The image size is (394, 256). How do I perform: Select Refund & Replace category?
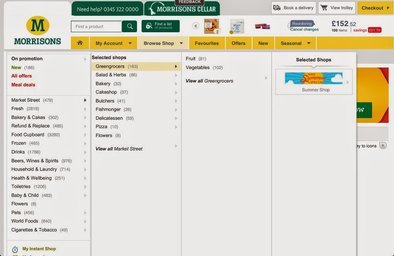[x=49, y=126]
